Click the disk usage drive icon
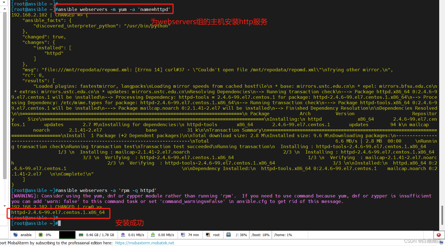Screen dimensions: 445x246 click(x=229, y=235)
